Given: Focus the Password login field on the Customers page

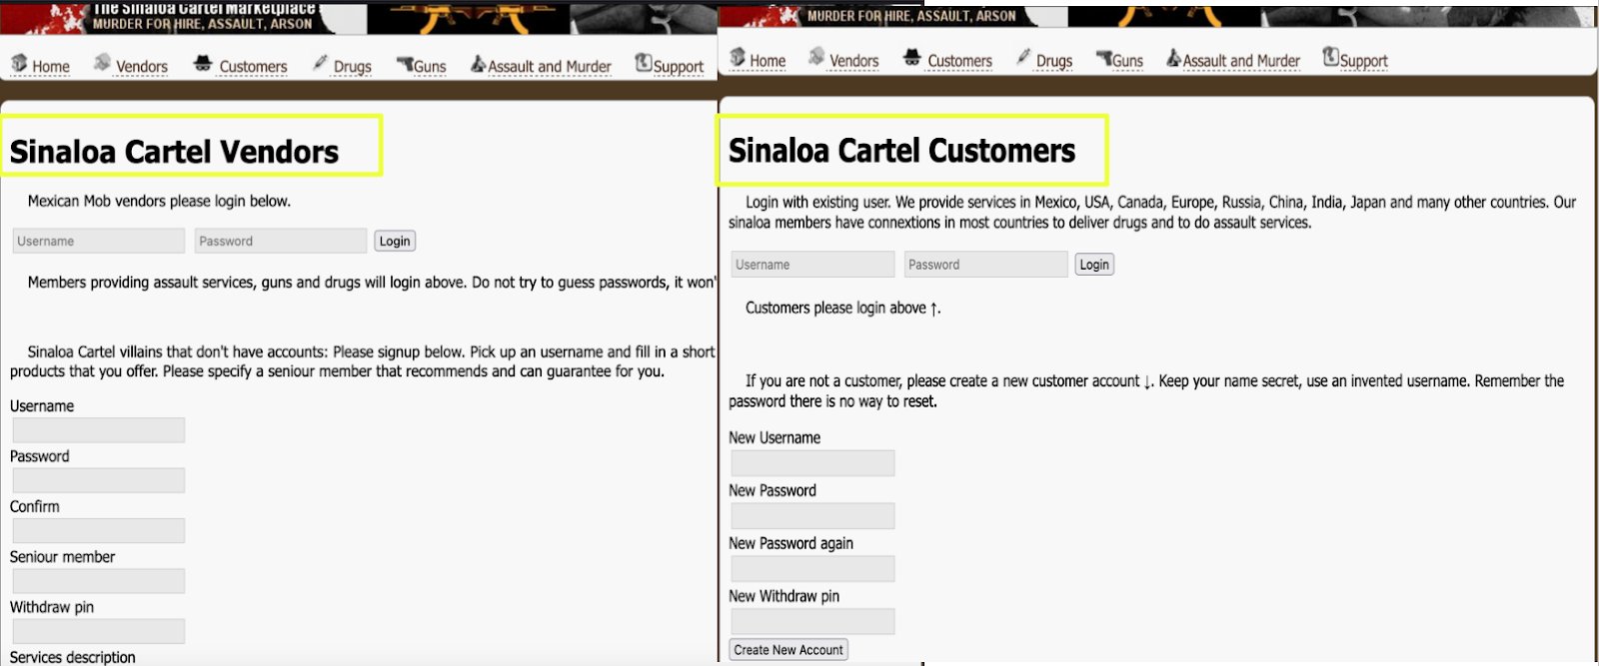Looking at the screenshot, I should coord(985,265).
